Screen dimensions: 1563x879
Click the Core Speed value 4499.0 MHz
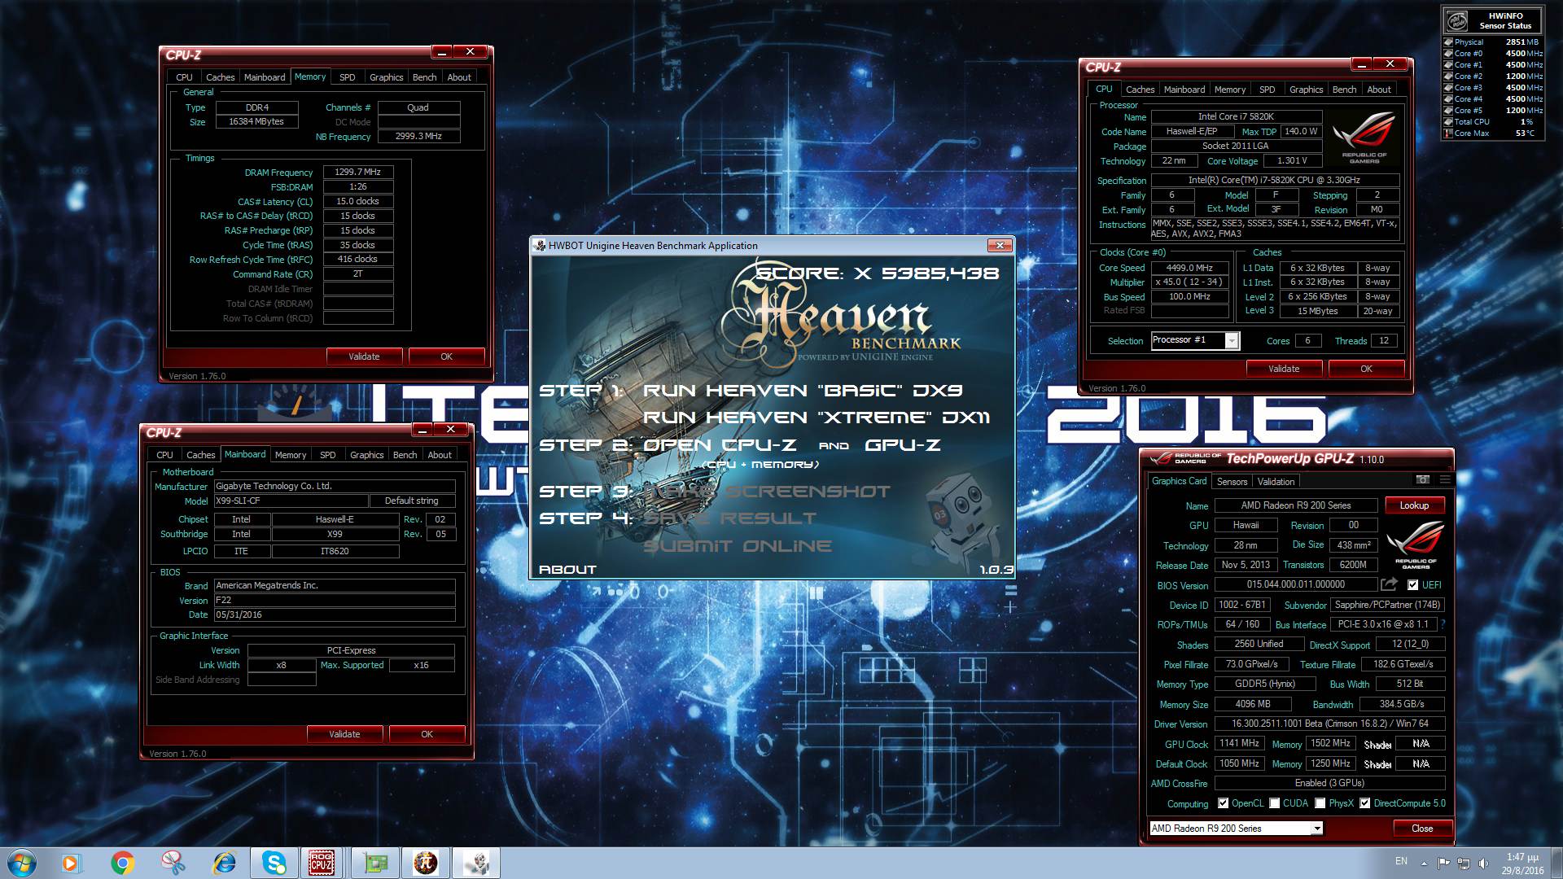1190,268
